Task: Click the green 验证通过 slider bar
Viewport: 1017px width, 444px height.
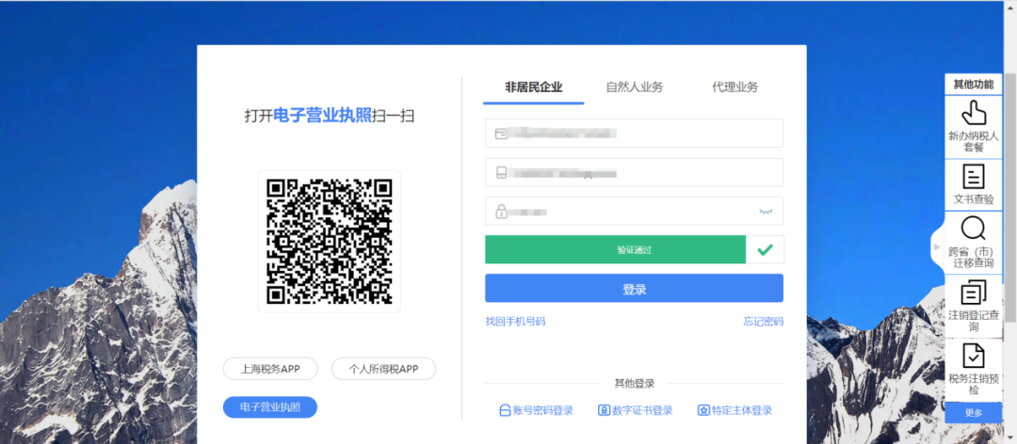Action: click(x=615, y=249)
